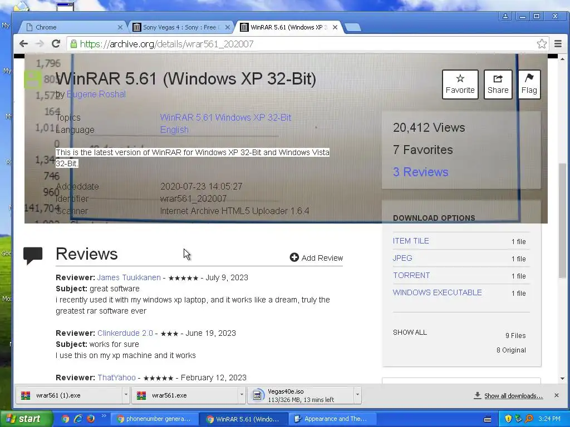
Task: Open the Chrome hamburger menu
Action: [558, 44]
